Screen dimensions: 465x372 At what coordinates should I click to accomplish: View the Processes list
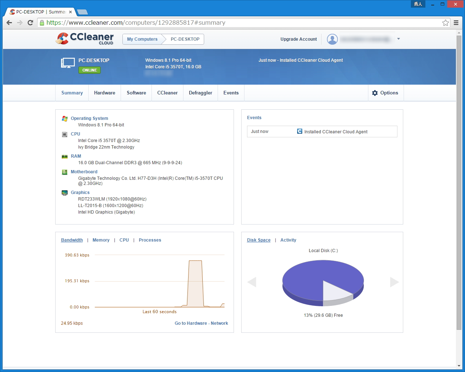click(x=150, y=240)
